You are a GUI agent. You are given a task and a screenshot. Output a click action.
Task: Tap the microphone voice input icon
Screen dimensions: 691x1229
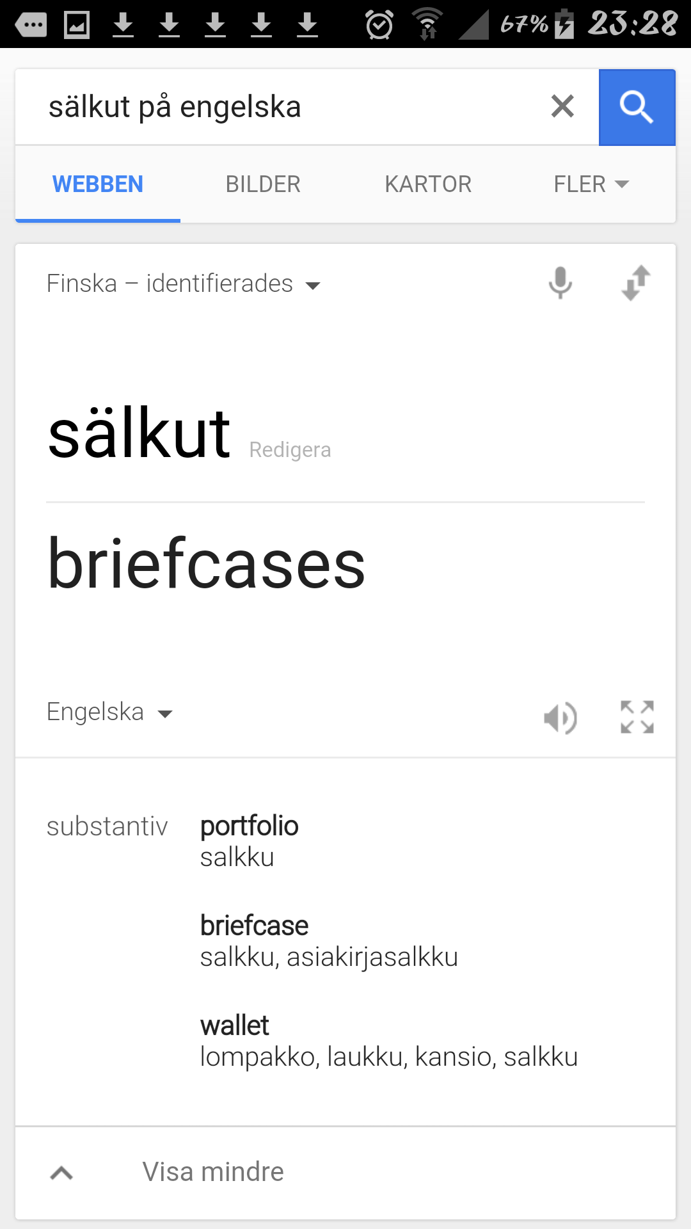[x=560, y=283]
